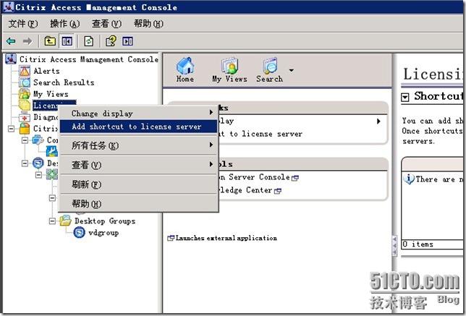Viewport: 466px width, 316px height.
Task: Click the vdgroup monitor icon
Action: point(80,232)
